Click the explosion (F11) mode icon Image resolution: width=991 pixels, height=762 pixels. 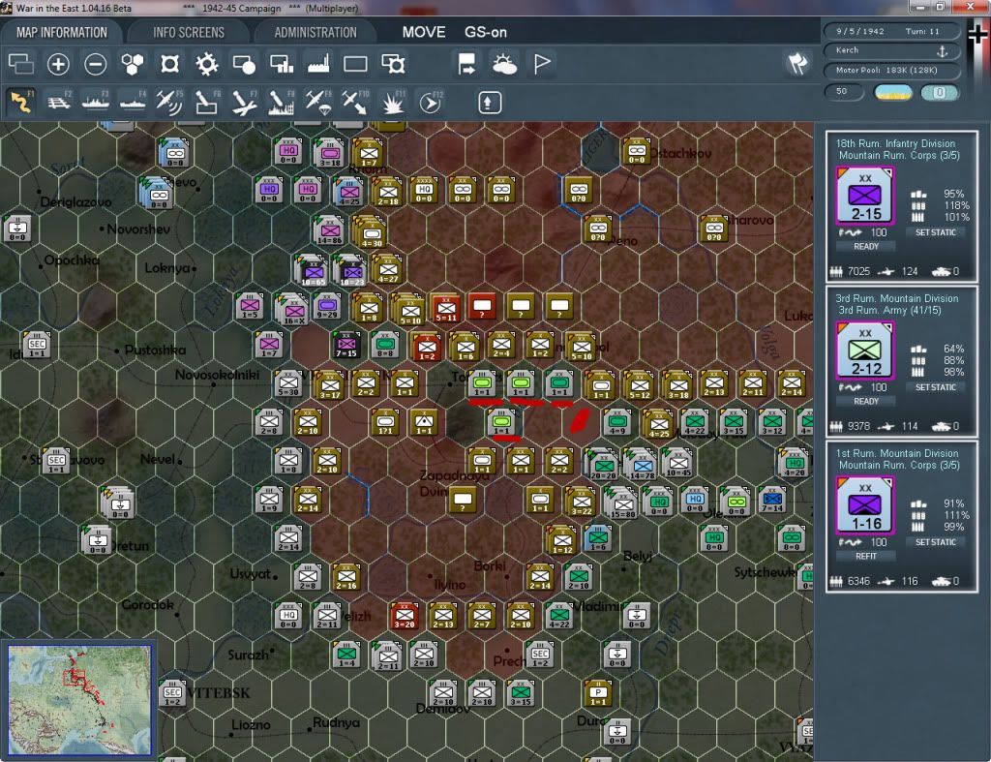393,102
